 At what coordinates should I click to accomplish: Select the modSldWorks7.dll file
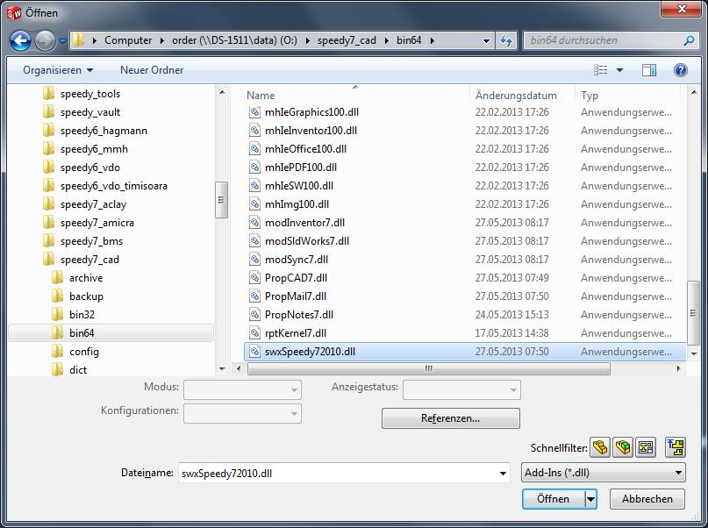pyautogui.click(x=306, y=241)
